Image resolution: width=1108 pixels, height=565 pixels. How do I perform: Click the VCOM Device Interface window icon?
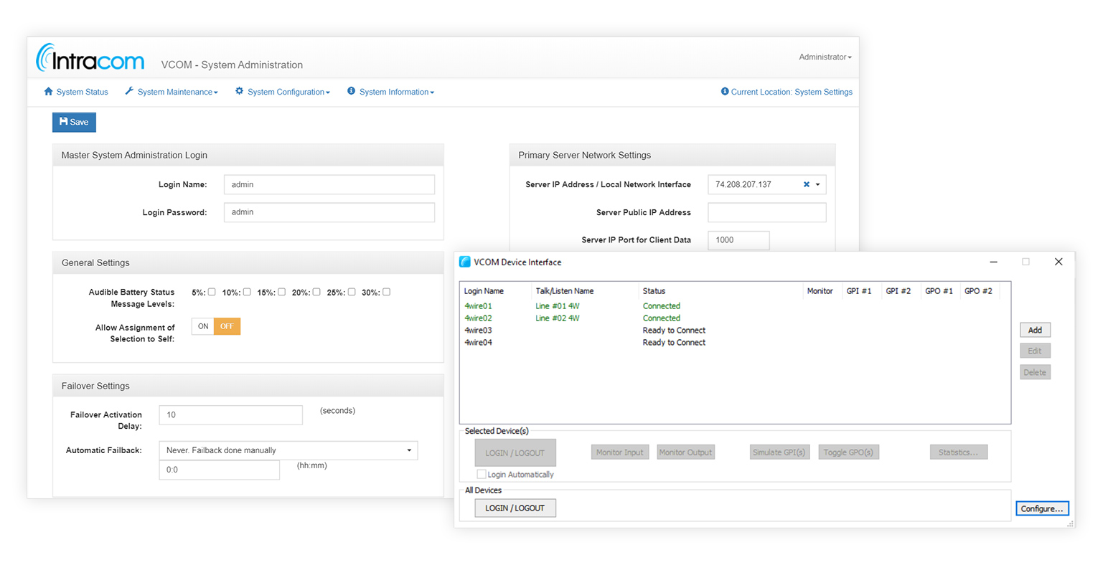pyautogui.click(x=465, y=262)
